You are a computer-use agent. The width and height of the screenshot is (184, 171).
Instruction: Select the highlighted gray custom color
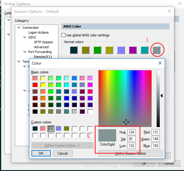(x=51, y=129)
